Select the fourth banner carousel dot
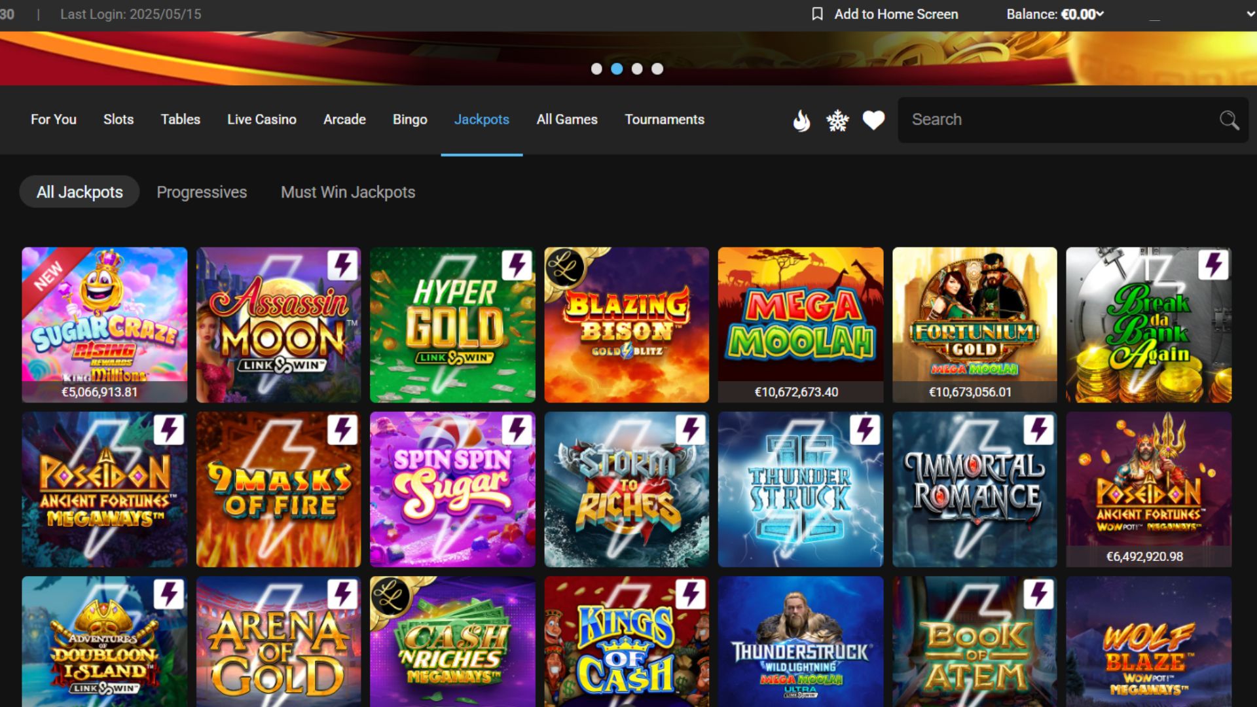The image size is (1257, 707). coord(657,69)
